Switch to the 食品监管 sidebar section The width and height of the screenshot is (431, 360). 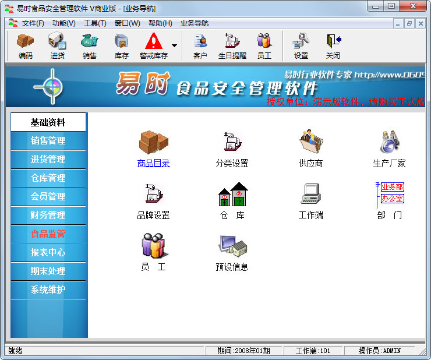[x=48, y=234]
